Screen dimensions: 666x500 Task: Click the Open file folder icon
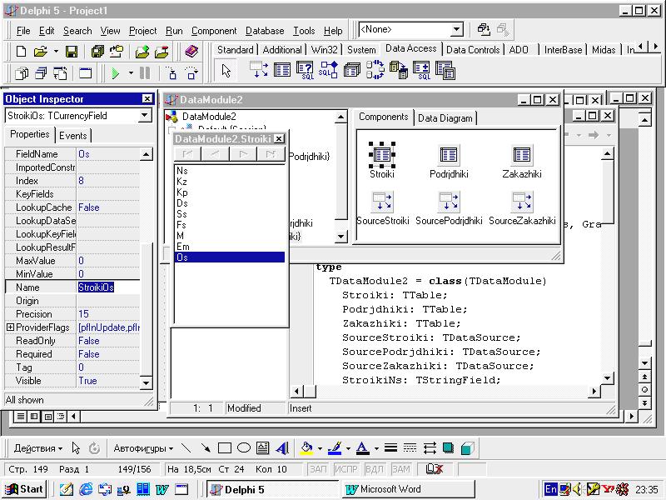coord(40,52)
